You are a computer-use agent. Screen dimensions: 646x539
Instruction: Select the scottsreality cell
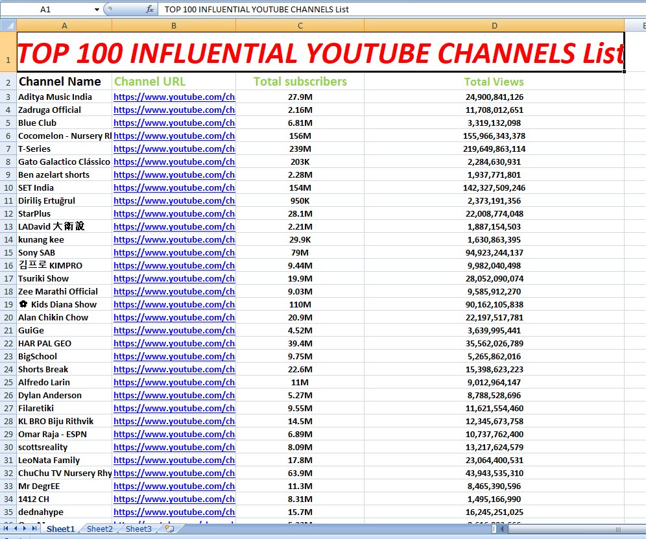click(x=64, y=448)
